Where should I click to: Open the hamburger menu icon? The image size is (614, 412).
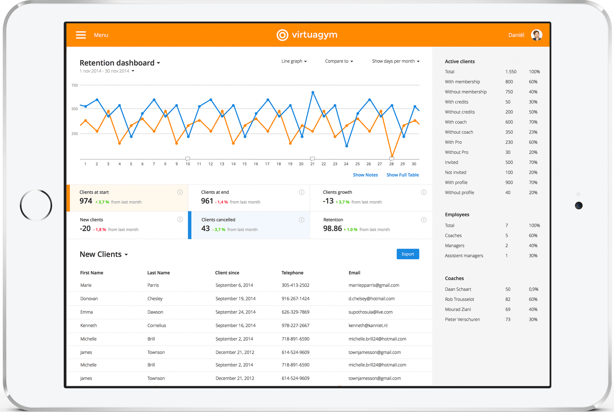click(81, 35)
